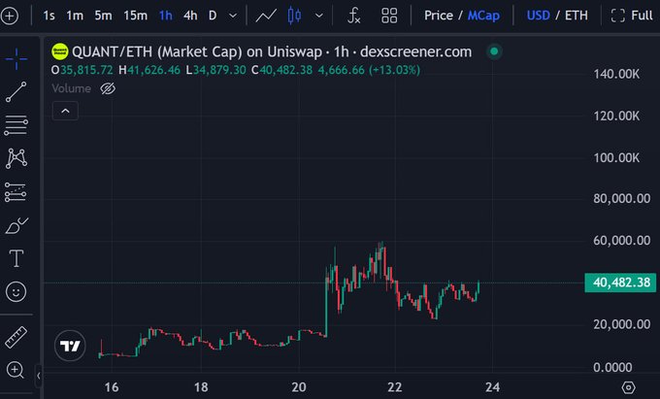660x399 pixels.
Task: Switch to the 15m timeframe
Action: click(x=135, y=16)
